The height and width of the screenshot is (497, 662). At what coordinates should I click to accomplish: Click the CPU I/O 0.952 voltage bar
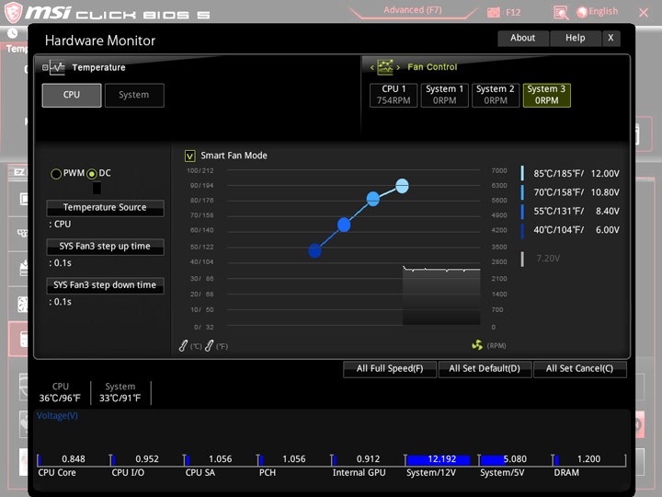(x=147, y=460)
